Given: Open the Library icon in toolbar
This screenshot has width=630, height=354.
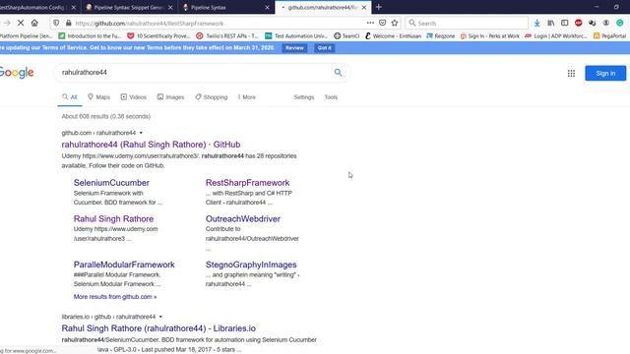Looking at the screenshot, I should [551, 23].
